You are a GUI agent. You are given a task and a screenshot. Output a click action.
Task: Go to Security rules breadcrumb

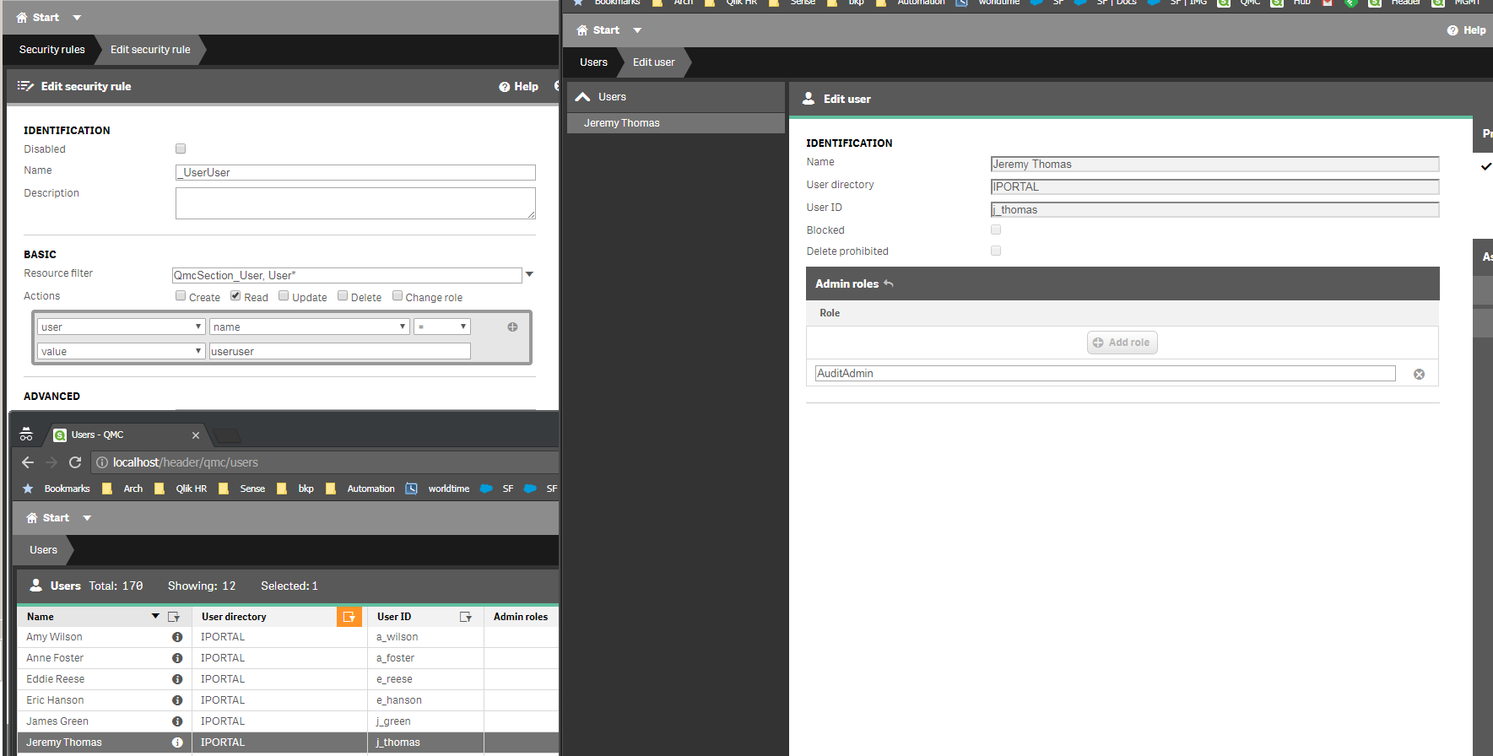point(52,50)
